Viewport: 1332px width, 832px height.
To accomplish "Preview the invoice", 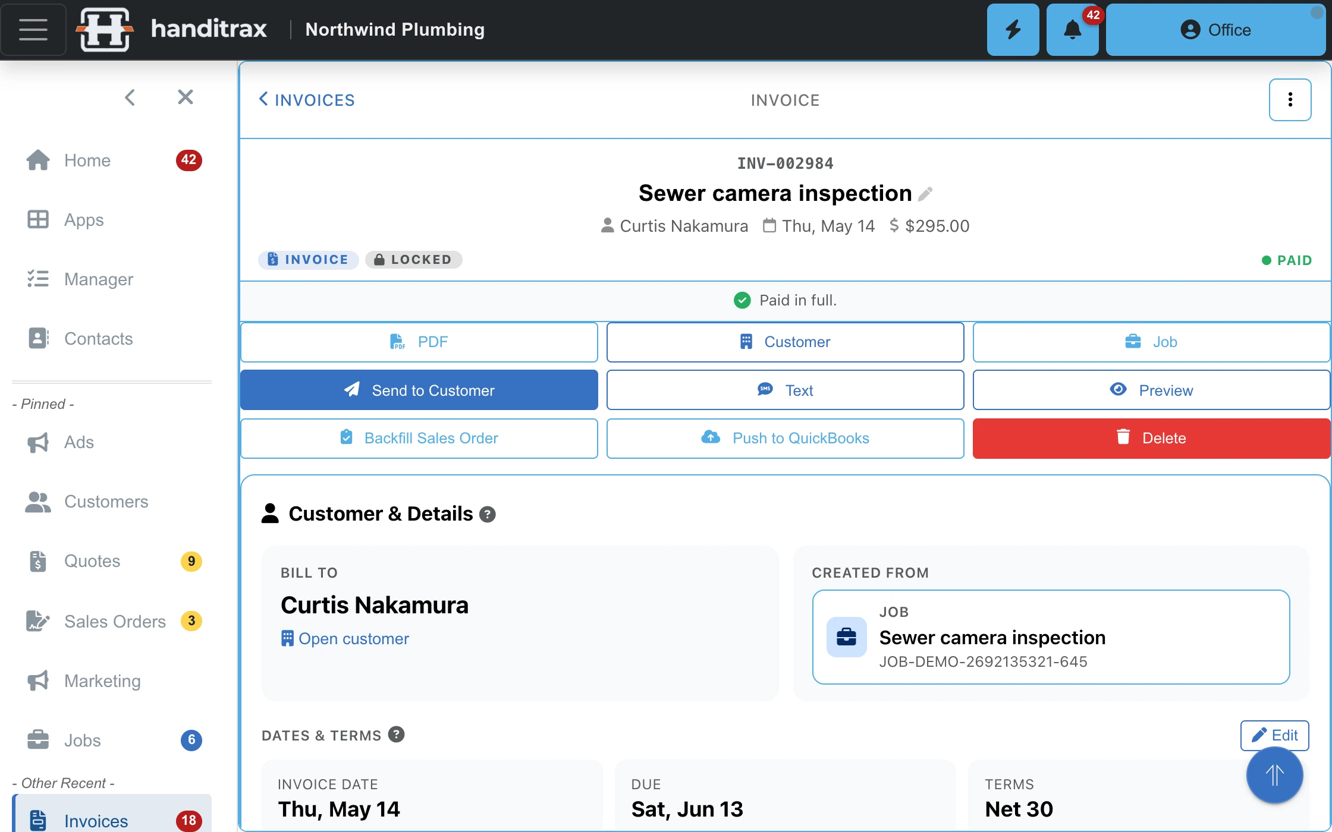I will point(1151,390).
